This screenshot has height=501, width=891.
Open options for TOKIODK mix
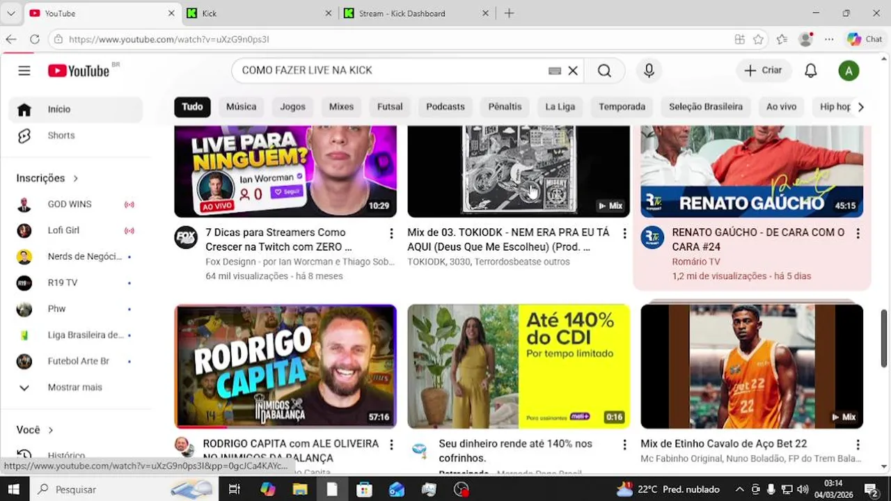point(624,234)
